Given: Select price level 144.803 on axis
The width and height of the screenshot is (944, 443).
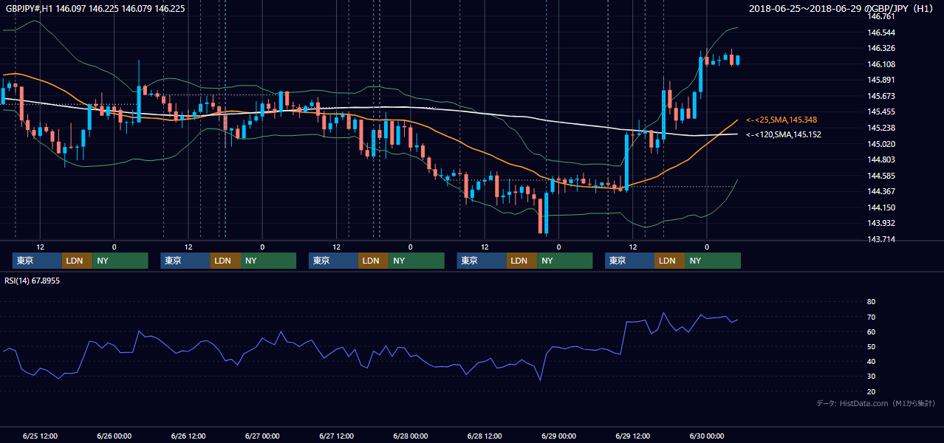Looking at the screenshot, I should [882, 159].
